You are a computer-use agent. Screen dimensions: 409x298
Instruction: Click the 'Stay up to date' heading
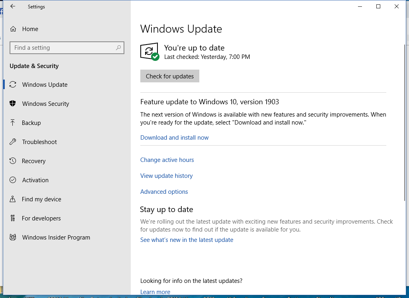point(166,210)
